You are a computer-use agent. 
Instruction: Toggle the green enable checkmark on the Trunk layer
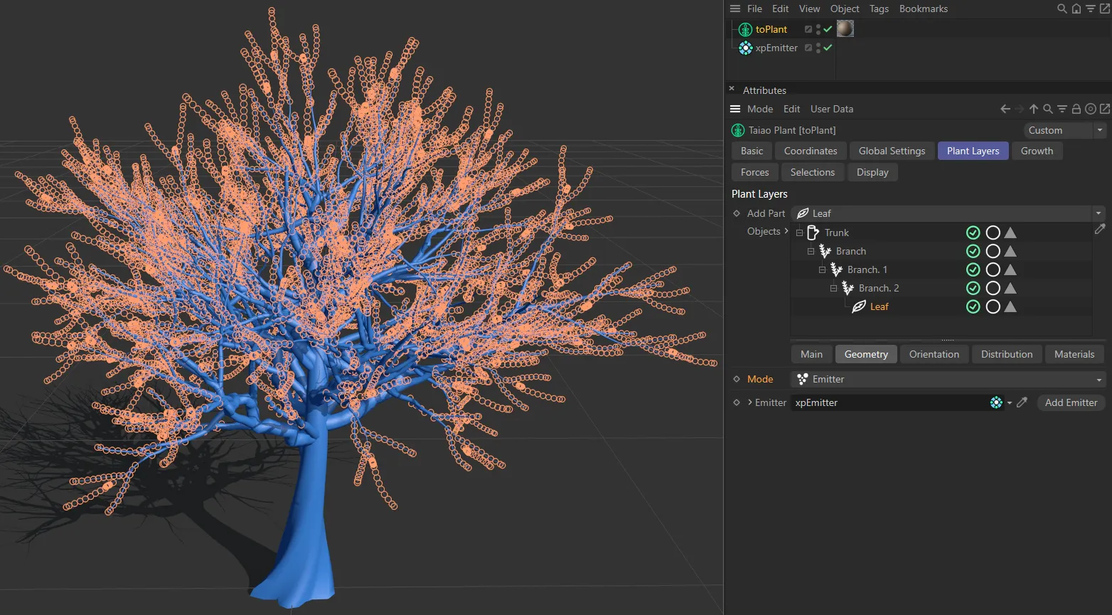pyautogui.click(x=973, y=232)
